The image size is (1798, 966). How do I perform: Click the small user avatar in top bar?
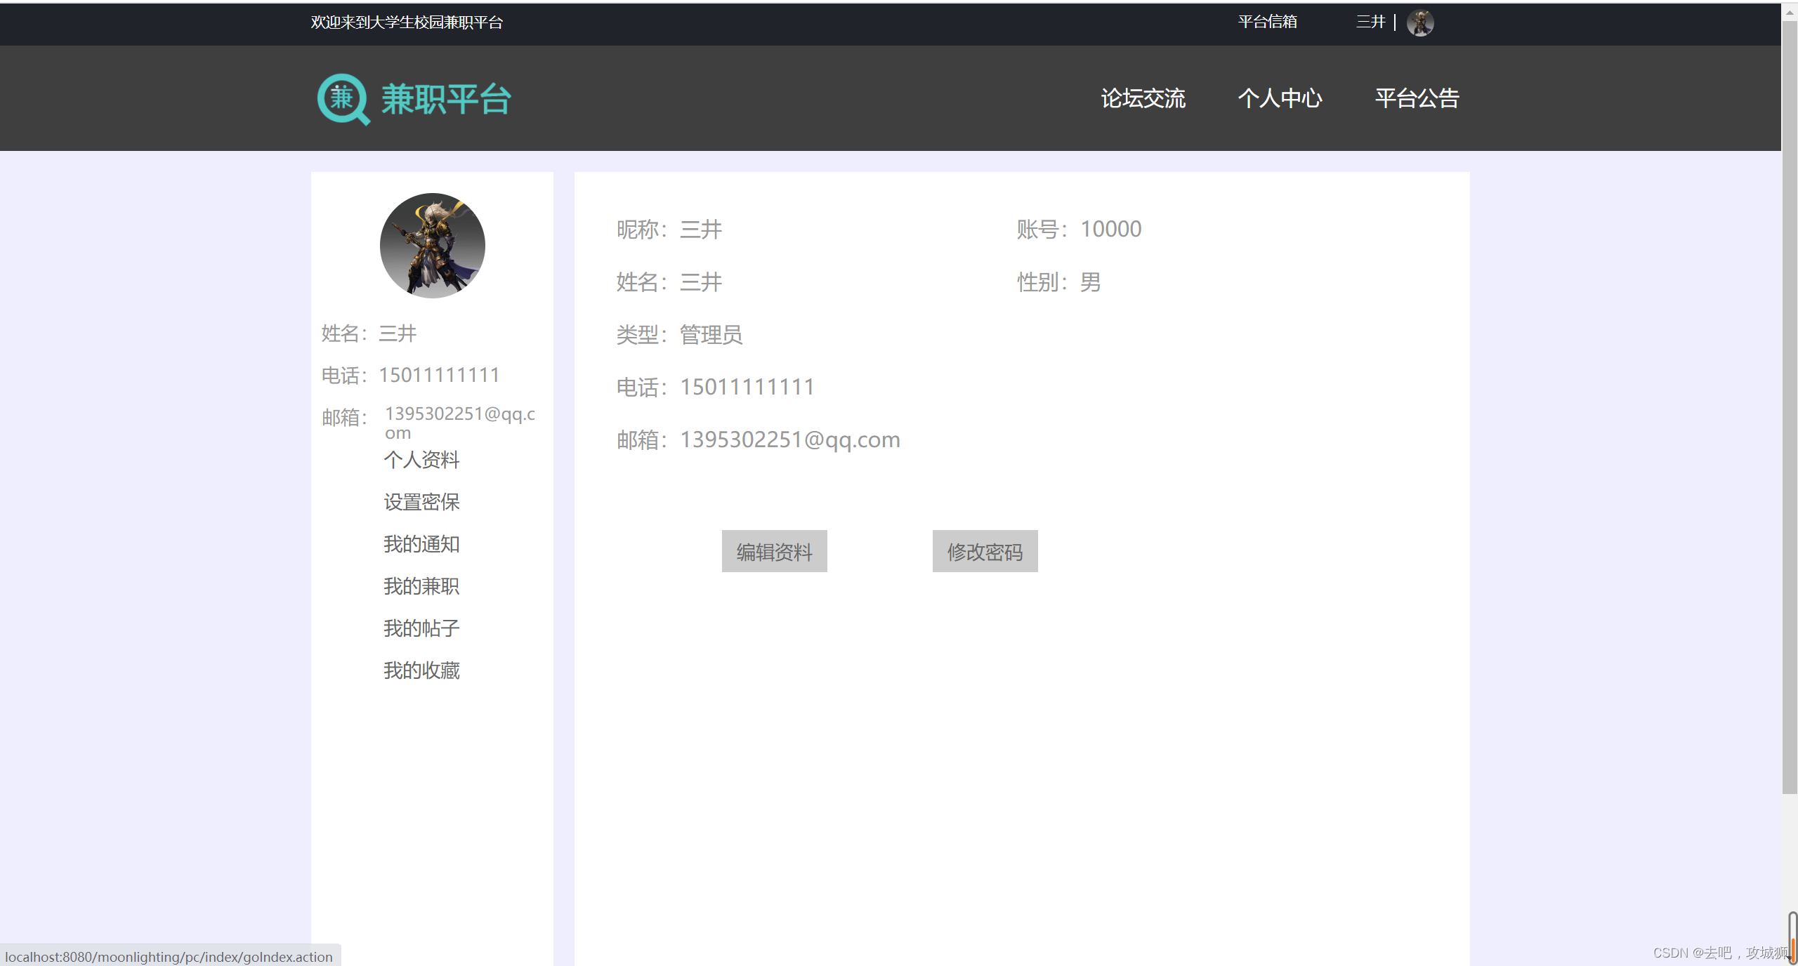pyautogui.click(x=1419, y=22)
